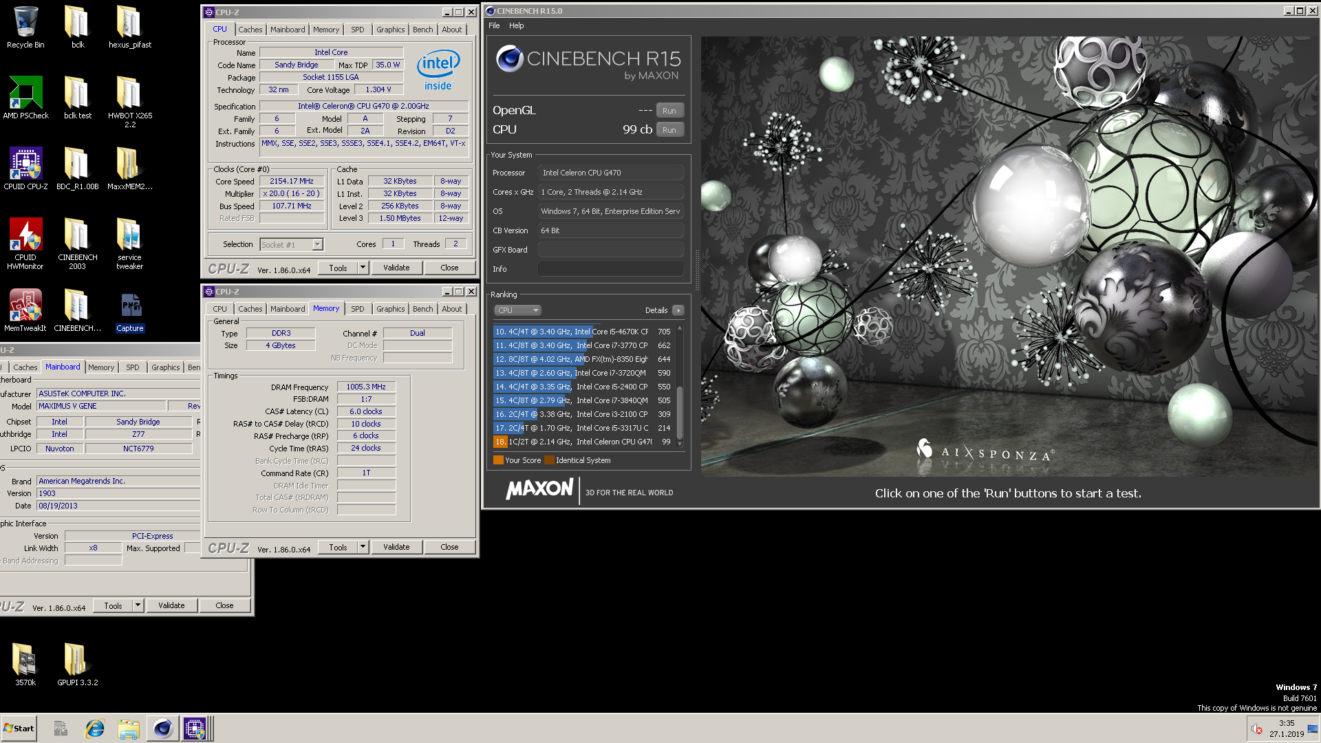Switch to Mainboard tab in top CPU-Z window

[288, 30]
